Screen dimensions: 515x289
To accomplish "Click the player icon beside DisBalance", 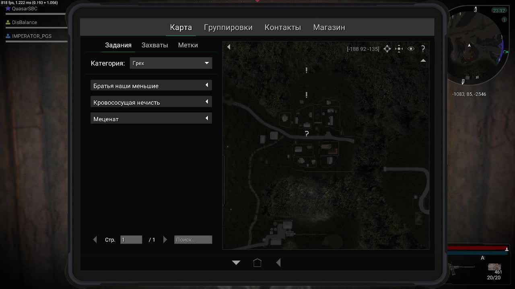I will pyautogui.click(x=8, y=22).
